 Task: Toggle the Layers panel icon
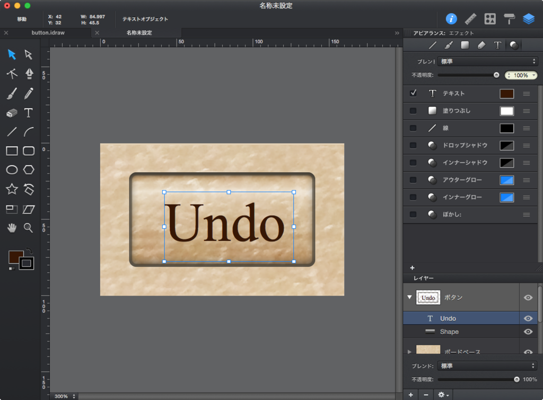529,19
